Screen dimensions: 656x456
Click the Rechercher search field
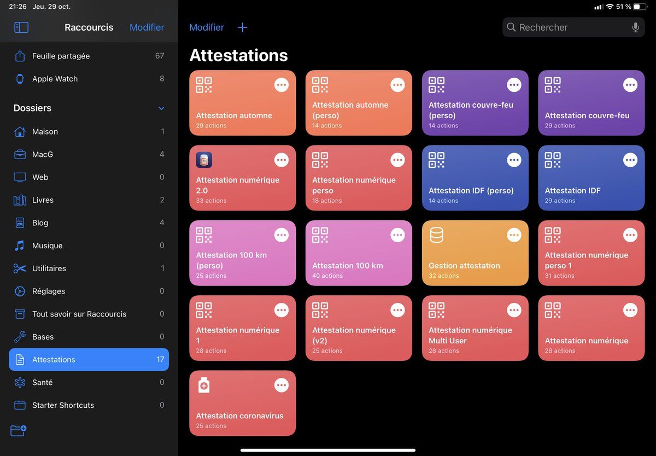pyautogui.click(x=573, y=27)
